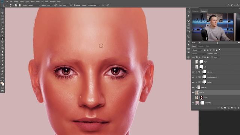Viewport: 240px width, 135px height.
Task: Select the Path Selection tool
Action: point(3,64)
